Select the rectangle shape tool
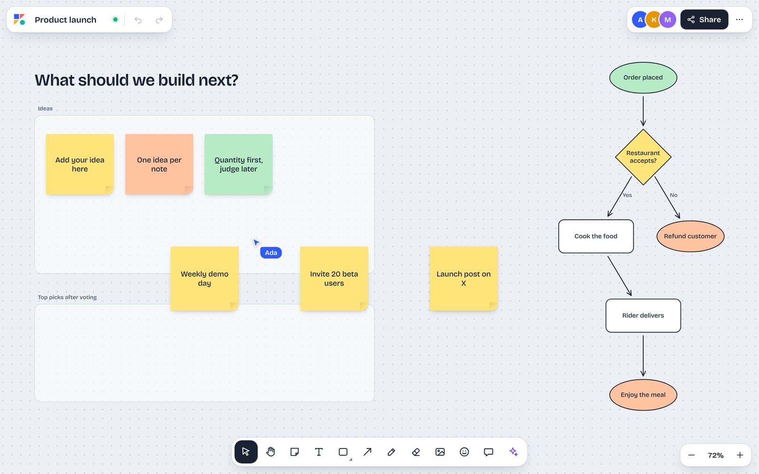This screenshot has width=759, height=474. 343,452
